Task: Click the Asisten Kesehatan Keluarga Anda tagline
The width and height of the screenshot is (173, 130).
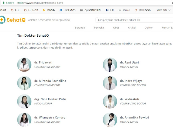Action: 49,20
